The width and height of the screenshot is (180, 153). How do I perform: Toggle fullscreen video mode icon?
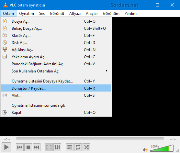(49, 147)
